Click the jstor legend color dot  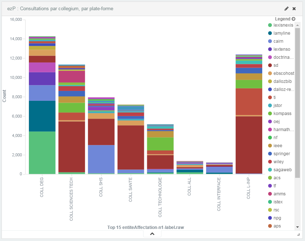pyautogui.click(x=270, y=106)
